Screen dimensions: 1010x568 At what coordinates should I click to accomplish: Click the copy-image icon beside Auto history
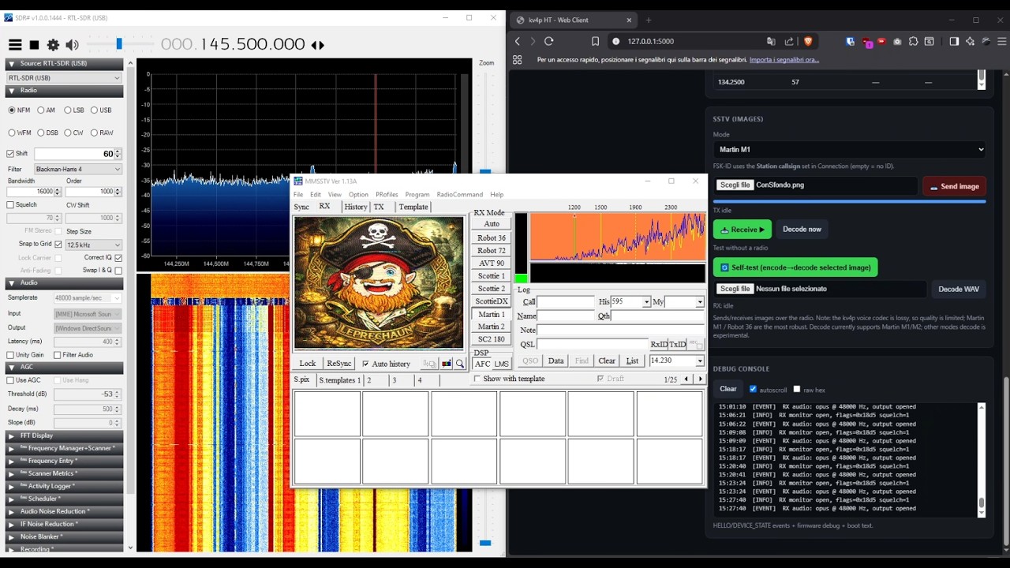pyautogui.click(x=429, y=364)
